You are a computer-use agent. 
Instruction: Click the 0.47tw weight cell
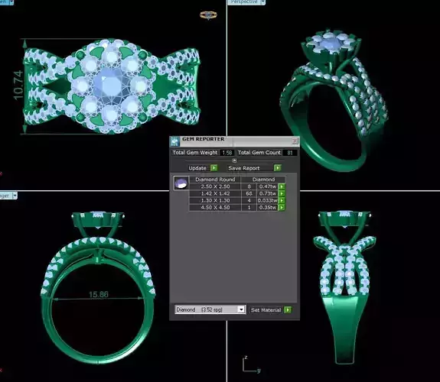click(x=267, y=186)
